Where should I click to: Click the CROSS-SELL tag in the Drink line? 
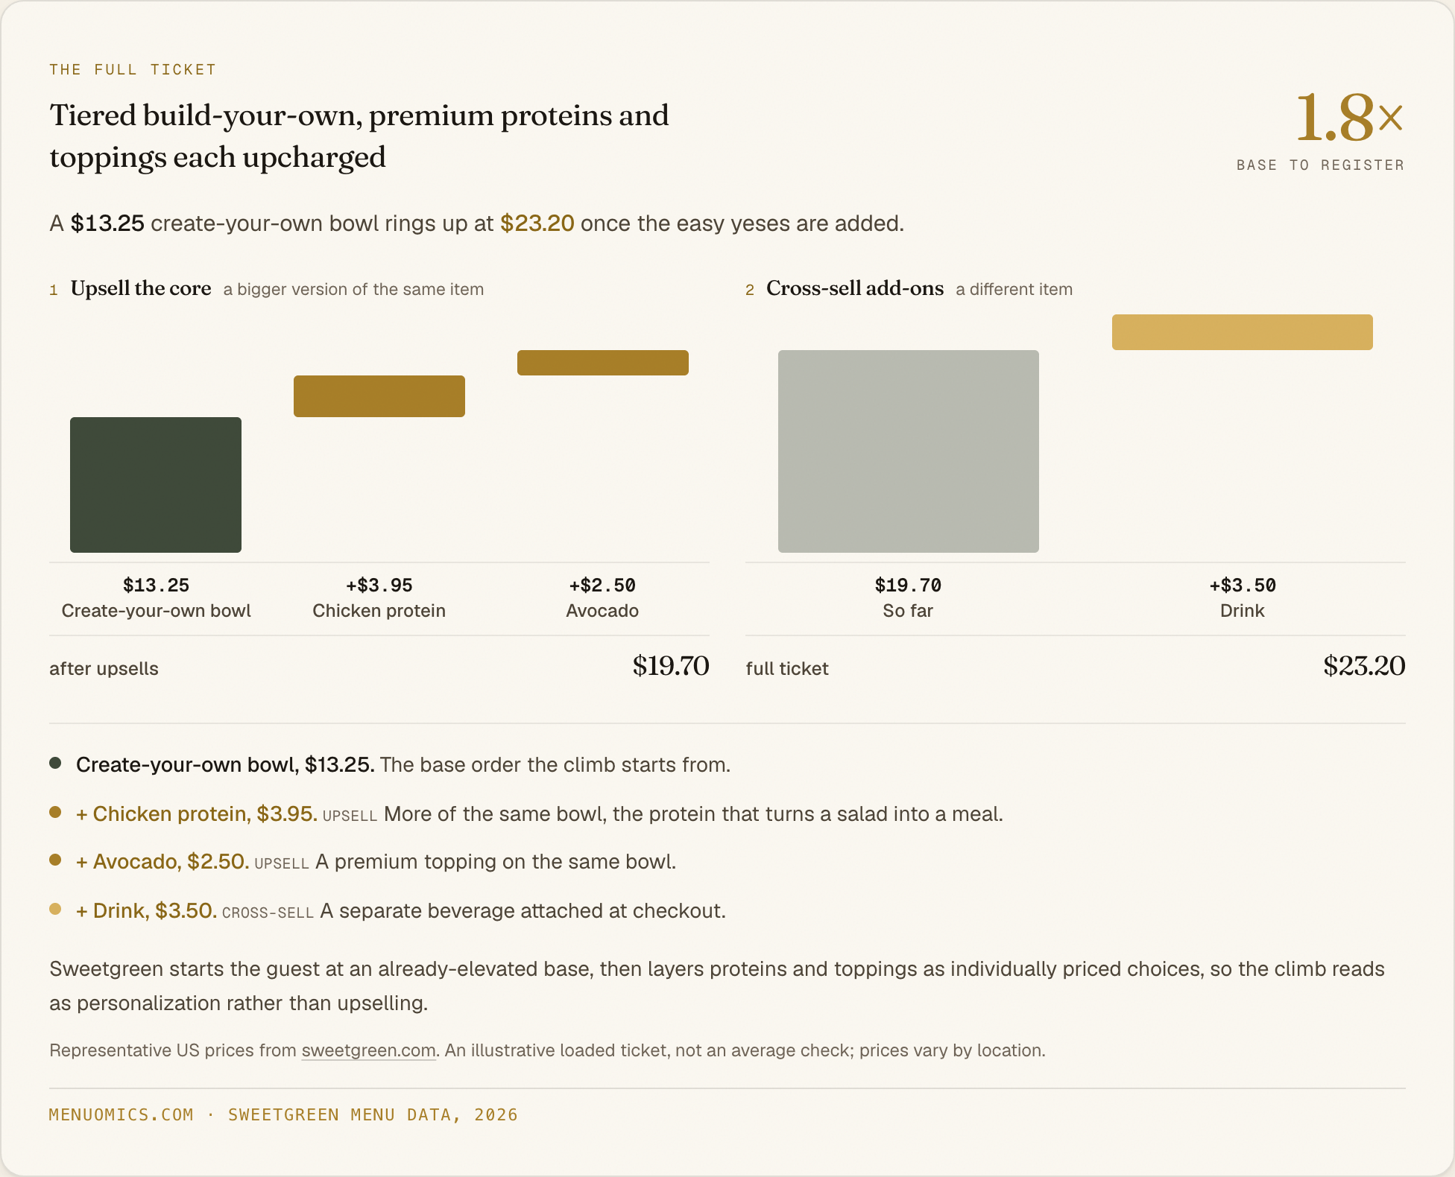click(268, 913)
